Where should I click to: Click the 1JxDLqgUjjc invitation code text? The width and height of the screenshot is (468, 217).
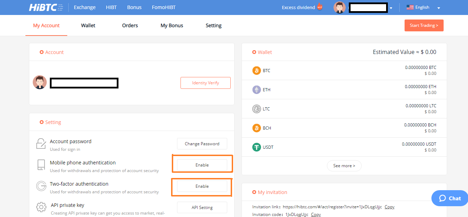click(x=297, y=215)
